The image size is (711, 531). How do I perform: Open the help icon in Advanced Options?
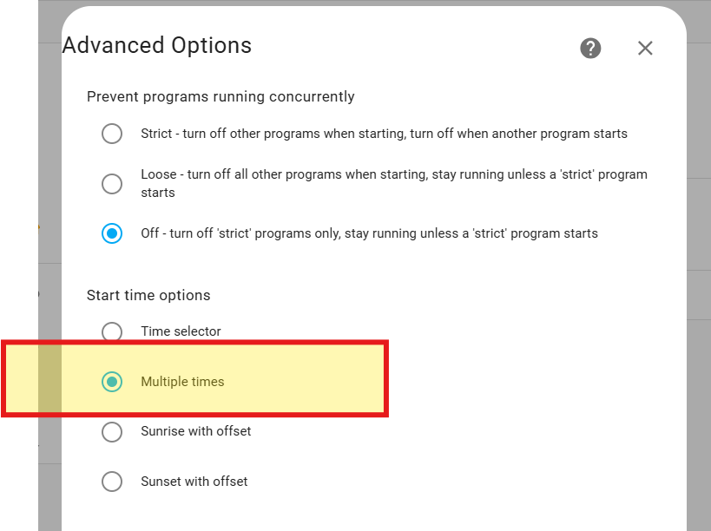590,49
